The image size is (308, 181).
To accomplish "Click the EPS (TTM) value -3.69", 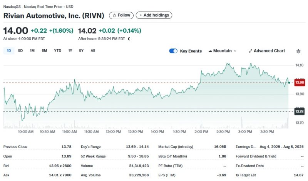I will pyautogui.click(x=222, y=175).
